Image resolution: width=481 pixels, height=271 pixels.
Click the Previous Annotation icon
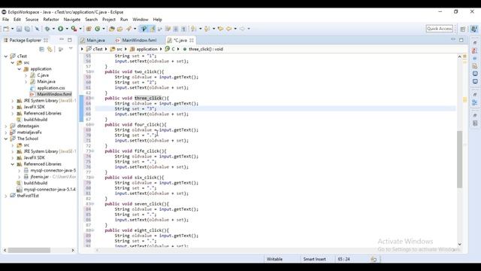click(207, 29)
